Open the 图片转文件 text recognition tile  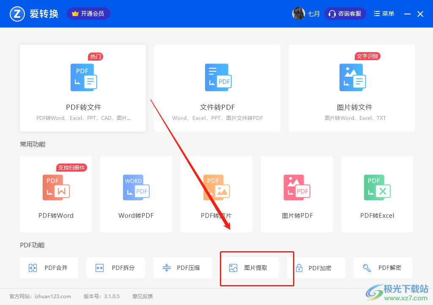[351, 88]
